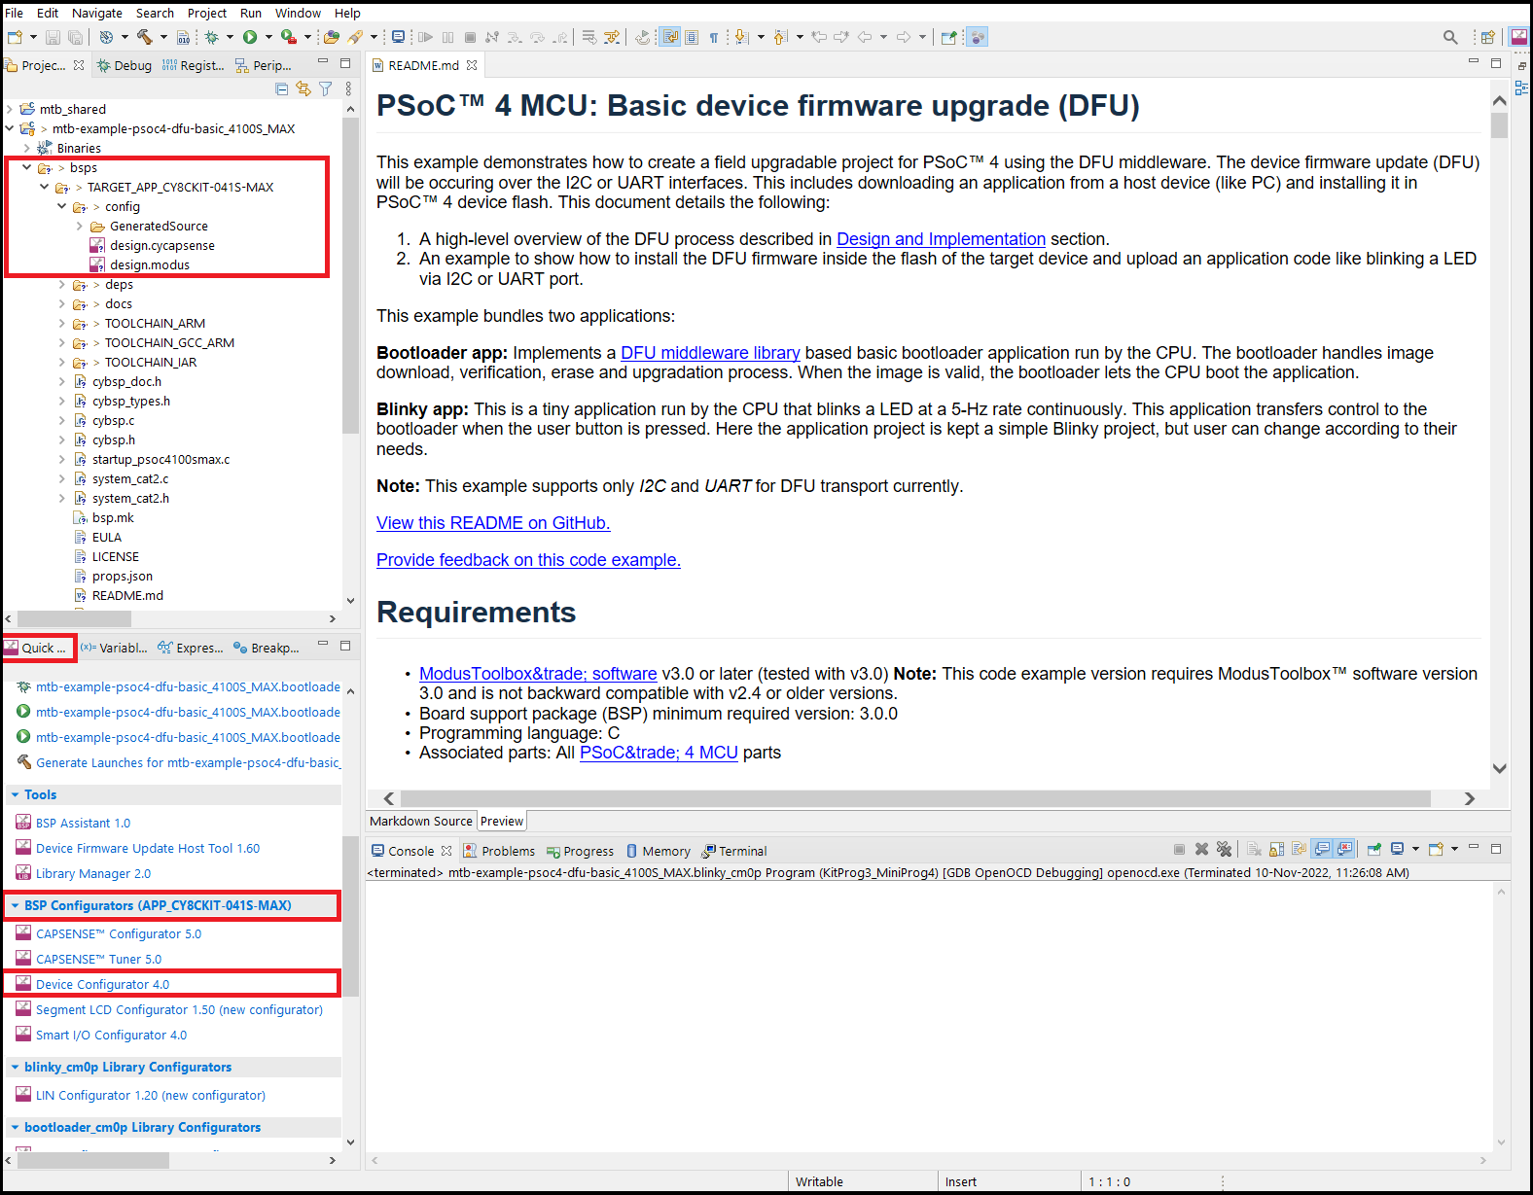
Task: Click the green Run icon
Action: [250, 37]
